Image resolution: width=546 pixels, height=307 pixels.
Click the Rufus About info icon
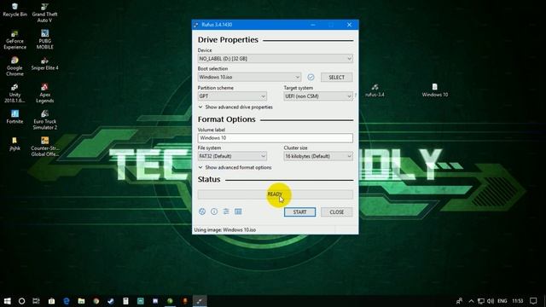[214, 211]
